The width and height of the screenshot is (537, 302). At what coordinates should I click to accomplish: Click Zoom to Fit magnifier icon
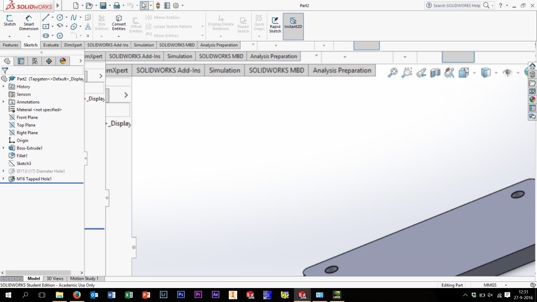click(x=393, y=73)
